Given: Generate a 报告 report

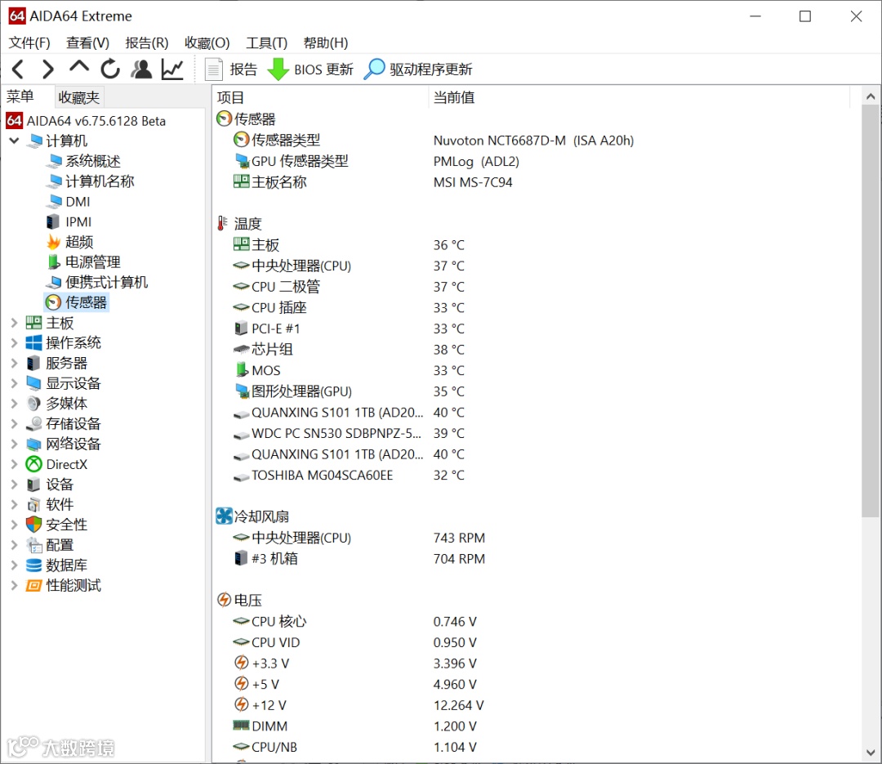Looking at the screenshot, I should pos(230,69).
